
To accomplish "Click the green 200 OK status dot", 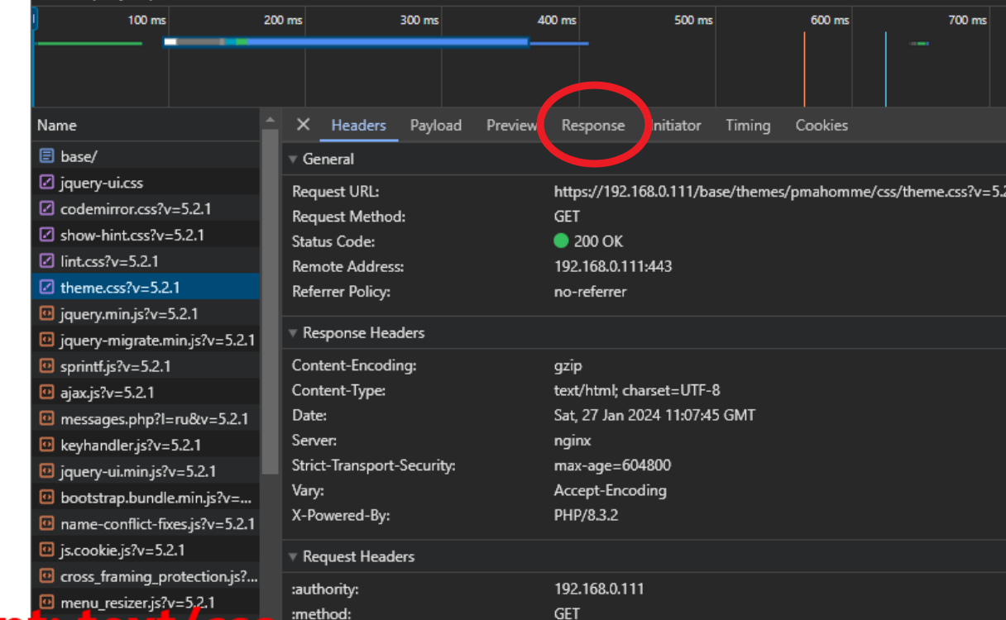I will click(561, 241).
